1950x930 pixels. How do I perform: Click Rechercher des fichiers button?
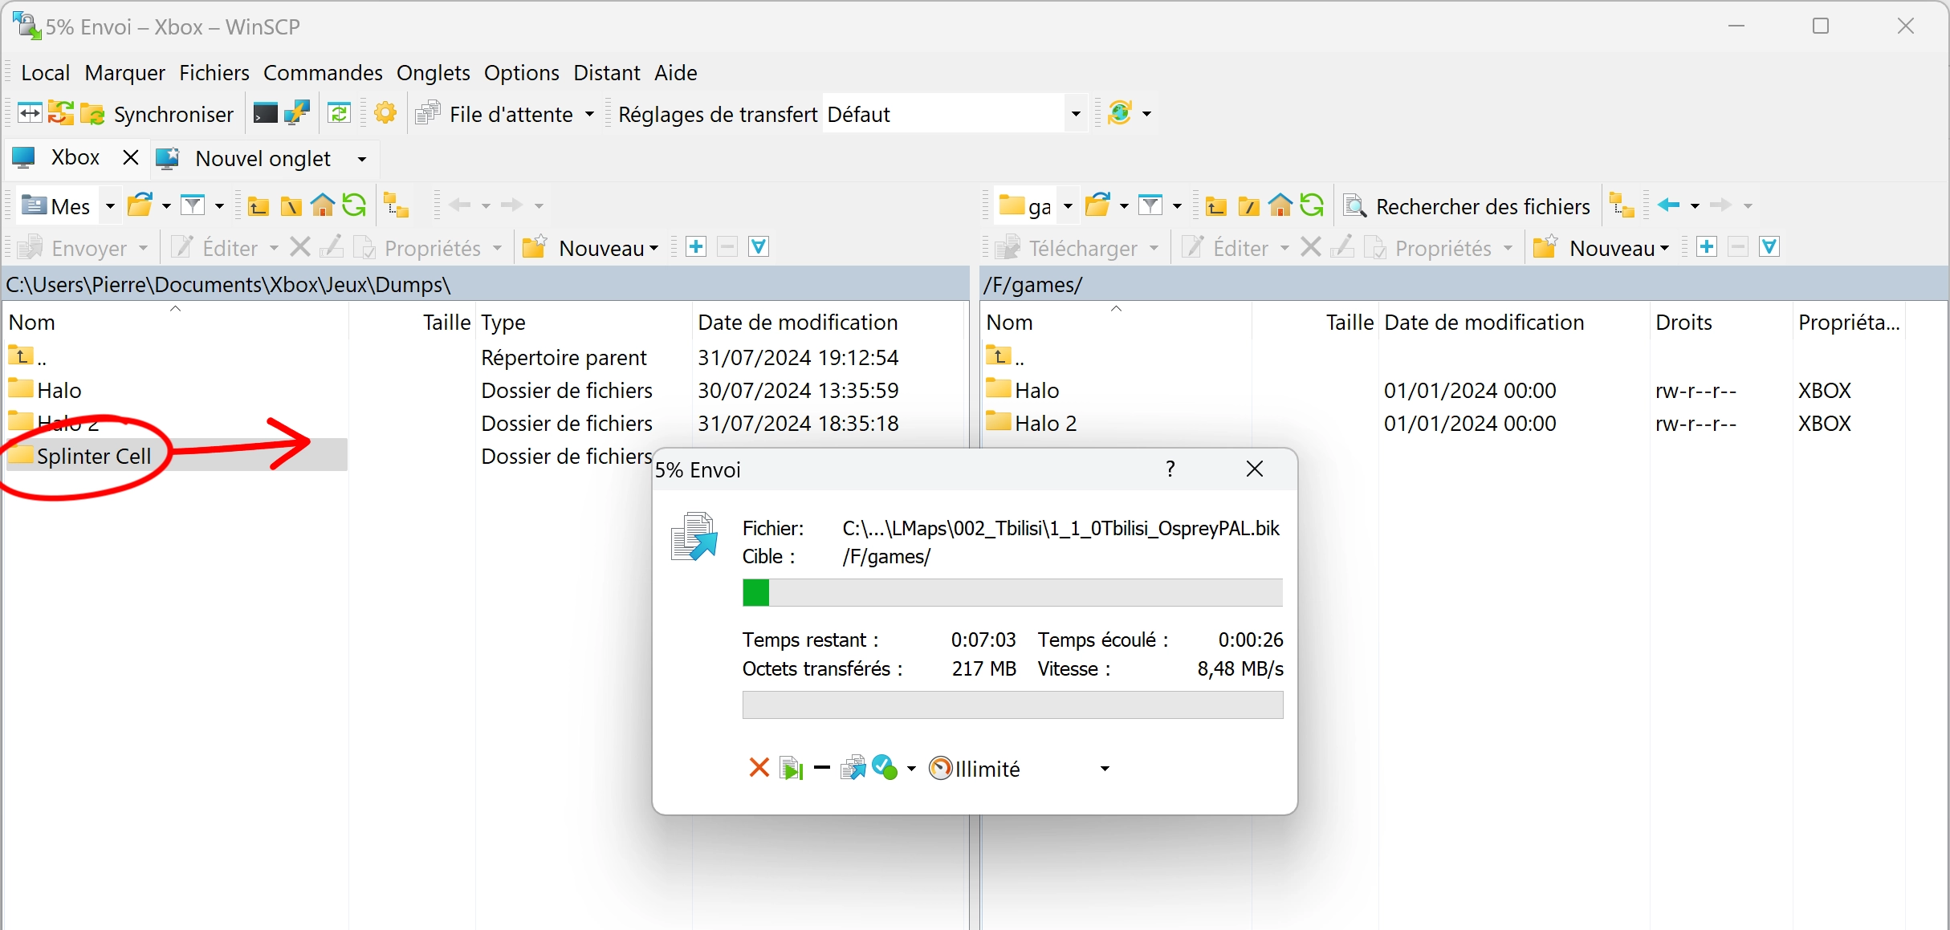(1467, 206)
